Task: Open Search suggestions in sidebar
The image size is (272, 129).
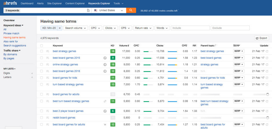Action: (15, 46)
